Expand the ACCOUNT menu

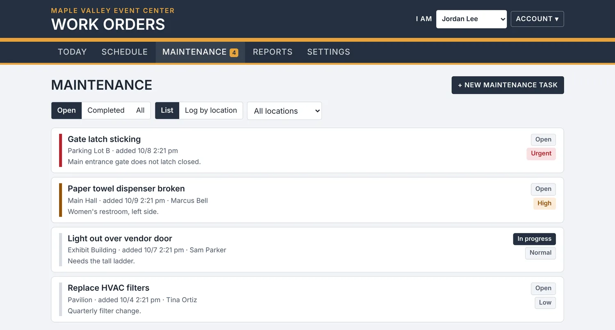[x=537, y=19]
